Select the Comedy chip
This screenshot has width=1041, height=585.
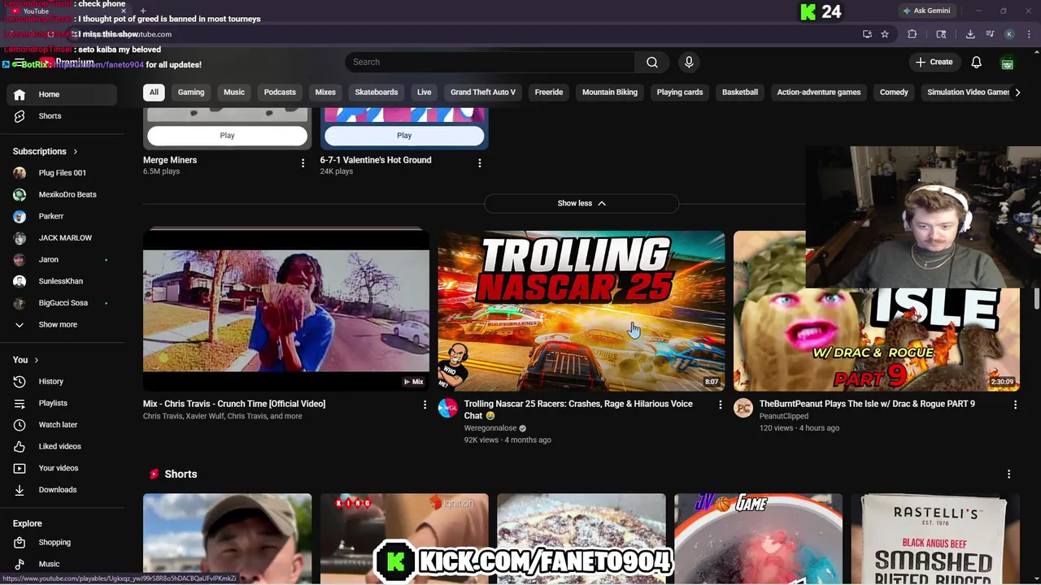[894, 93]
